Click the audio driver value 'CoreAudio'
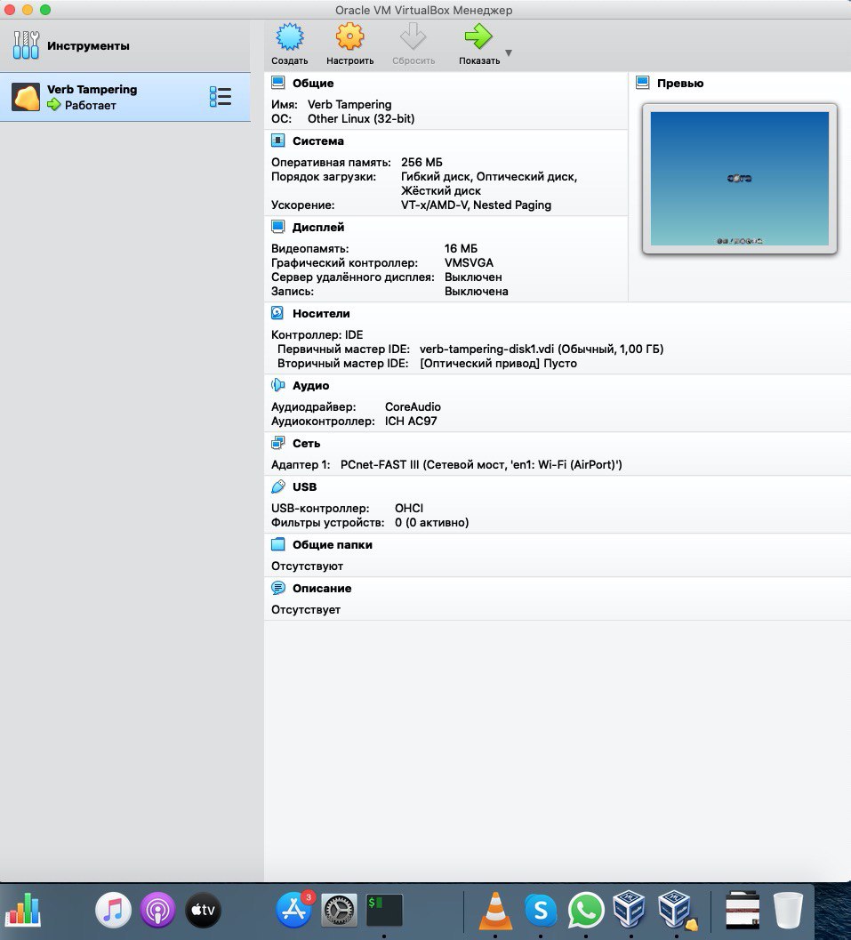The width and height of the screenshot is (851, 940). [x=413, y=406]
